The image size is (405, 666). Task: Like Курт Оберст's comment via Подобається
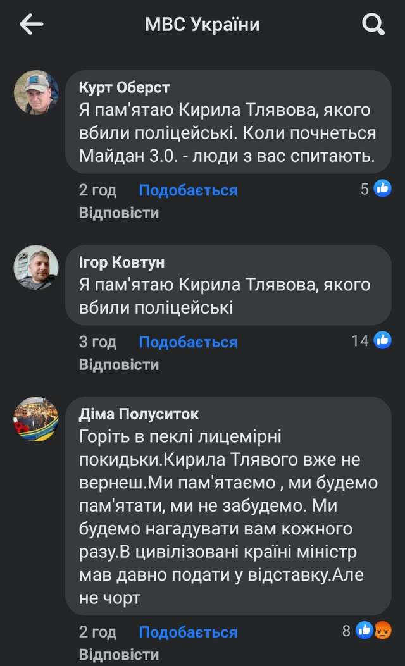(x=188, y=190)
